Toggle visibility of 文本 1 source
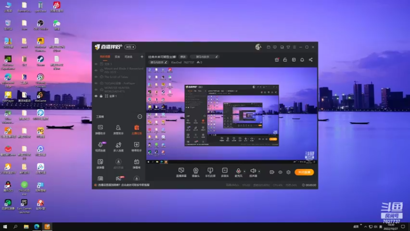Screen dimensions: 410x231 tap(96, 64)
